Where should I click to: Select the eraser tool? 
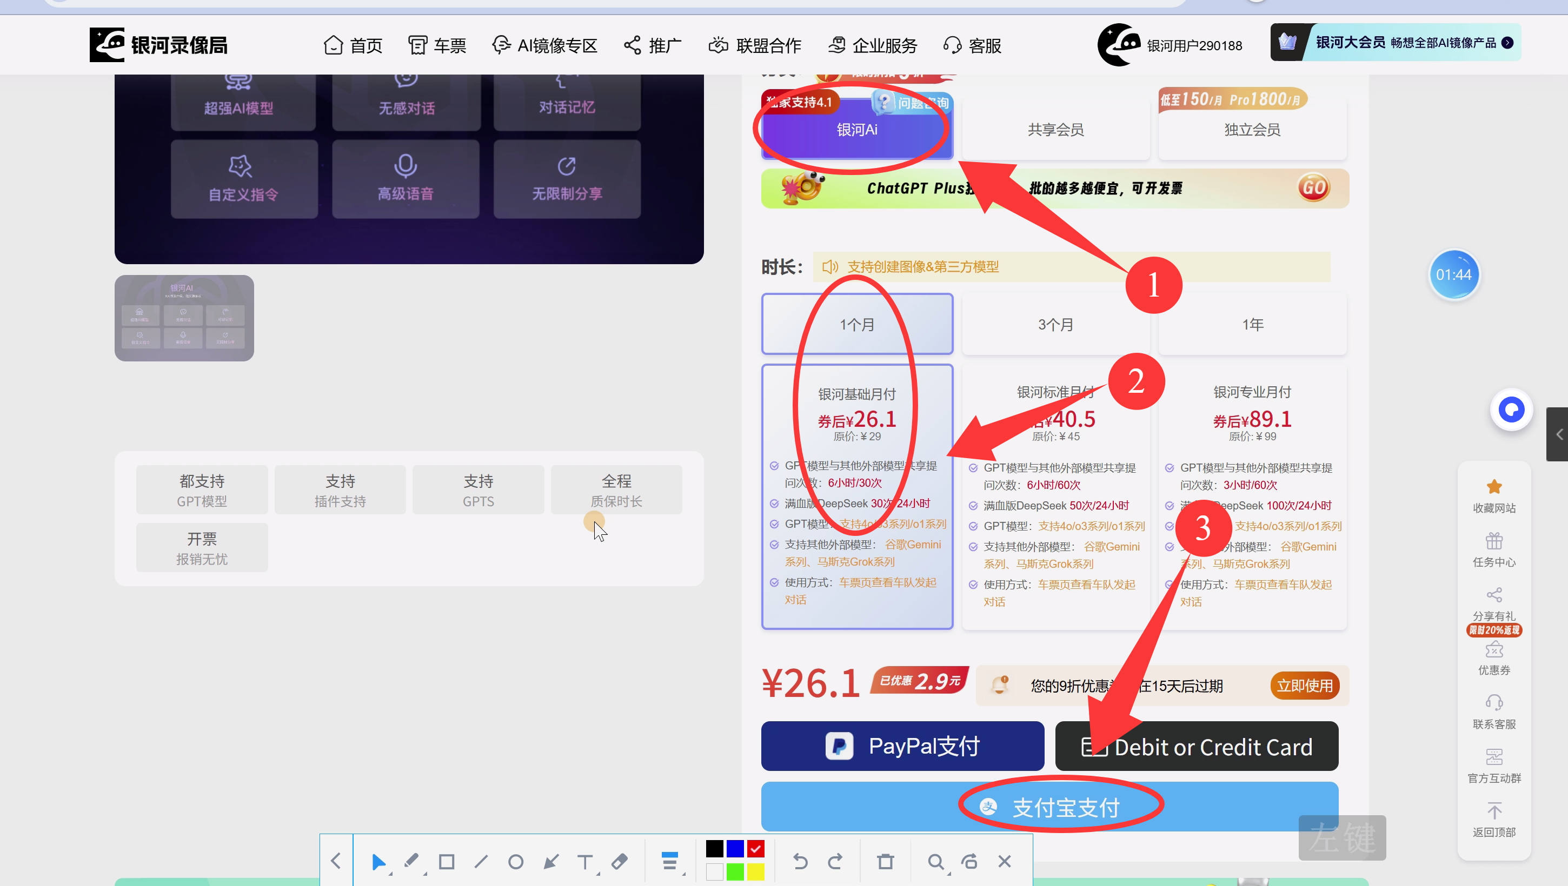pos(620,862)
